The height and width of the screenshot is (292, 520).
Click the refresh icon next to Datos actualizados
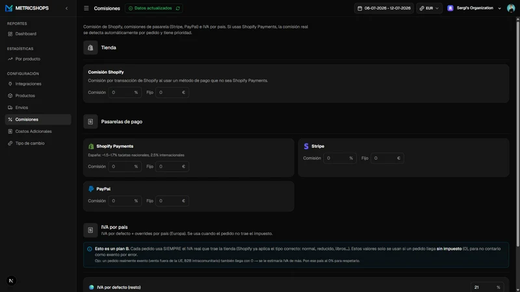click(177, 8)
